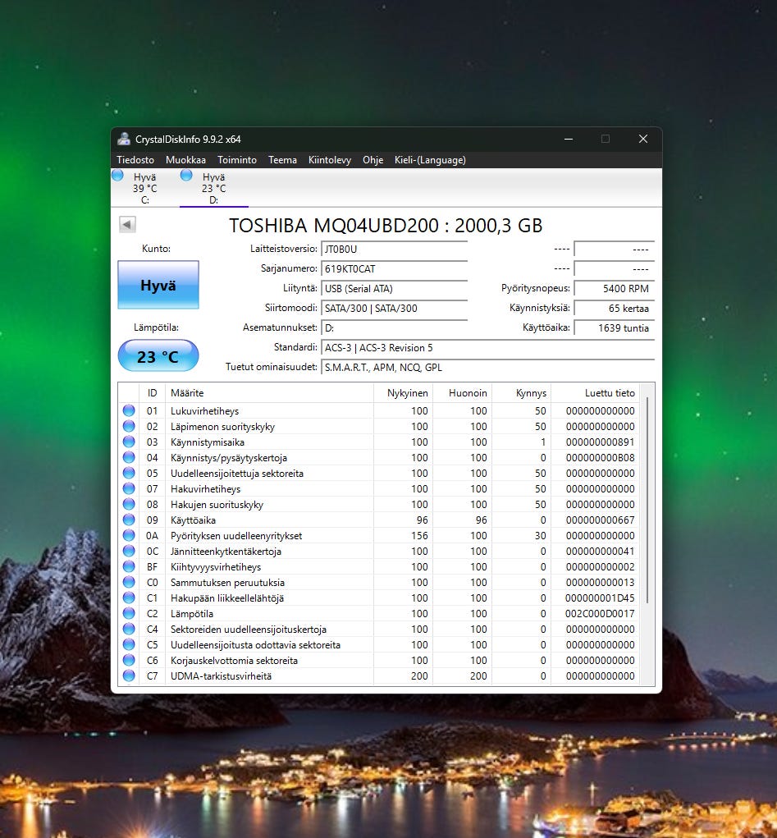The height and width of the screenshot is (838, 777).
Task: Minimize the CrystalDiskInfo window
Action: click(569, 139)
